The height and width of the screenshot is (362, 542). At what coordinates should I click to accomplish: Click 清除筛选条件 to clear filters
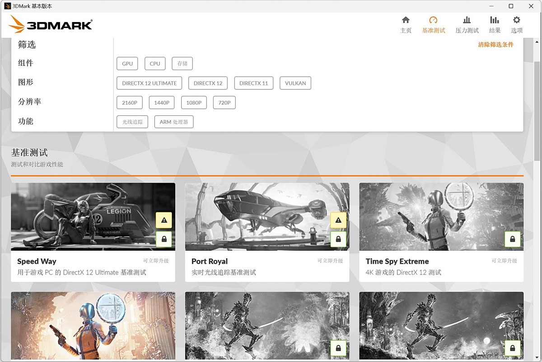point(495,45)
